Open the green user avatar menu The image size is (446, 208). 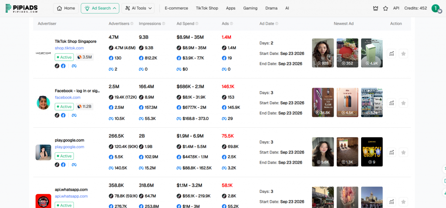[x=436, y=9]
